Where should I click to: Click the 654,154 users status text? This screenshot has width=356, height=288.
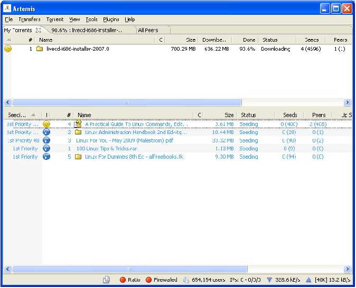coord(209,280)
